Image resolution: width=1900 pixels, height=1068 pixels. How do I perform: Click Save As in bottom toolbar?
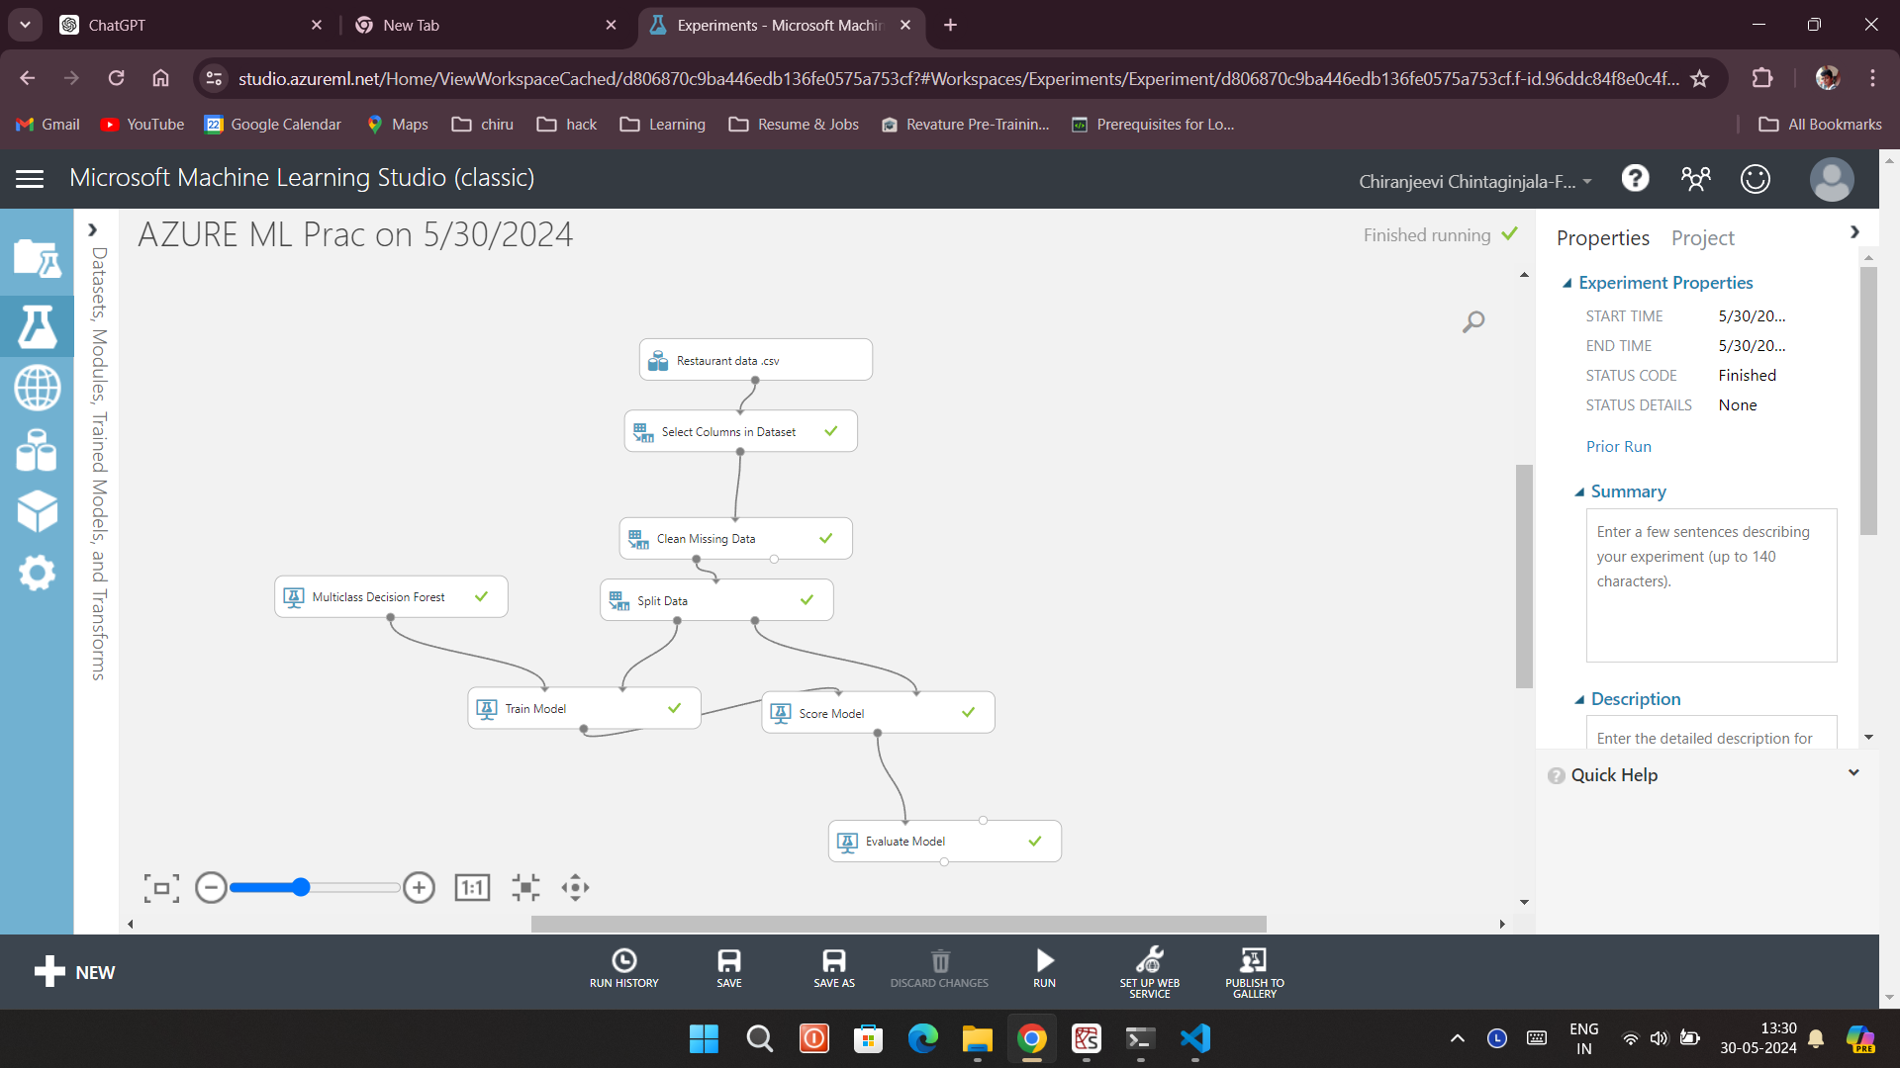pos(834,969)
